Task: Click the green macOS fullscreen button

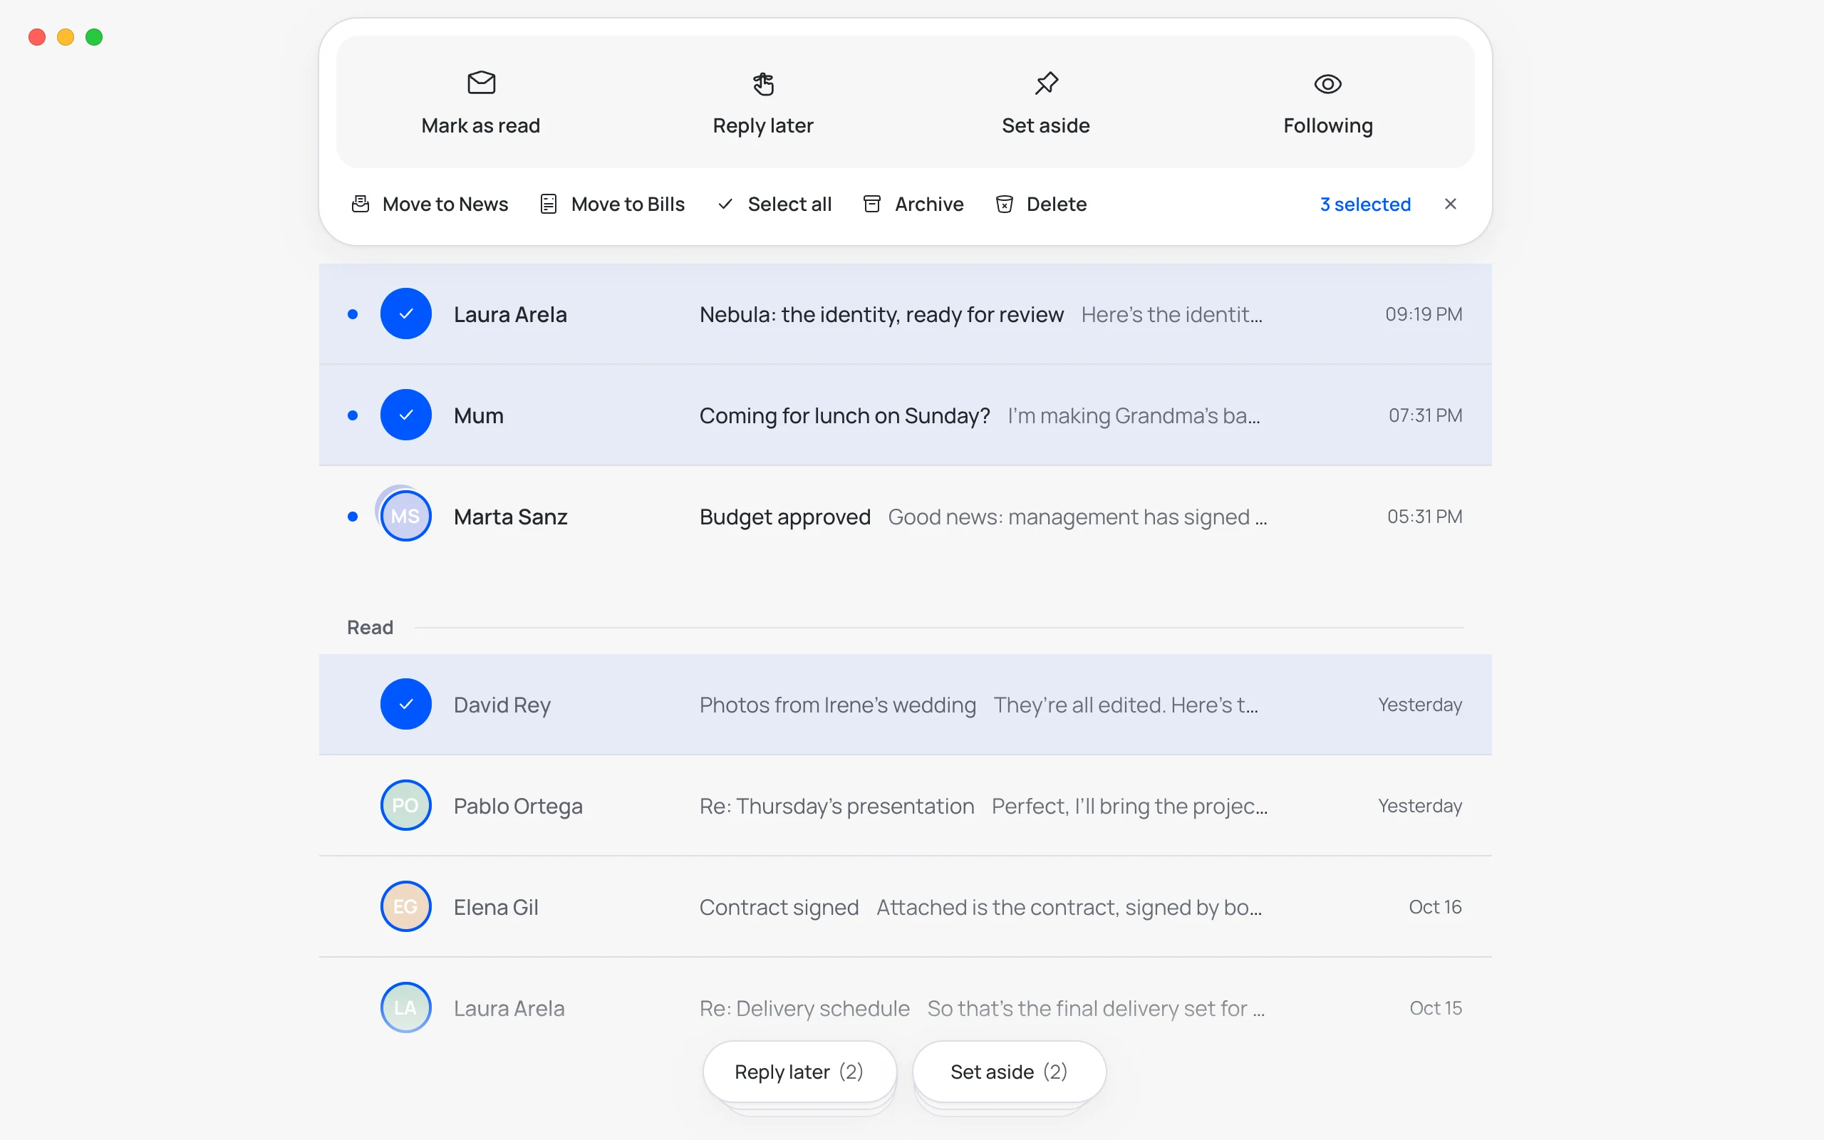Action: click(94, 37)
